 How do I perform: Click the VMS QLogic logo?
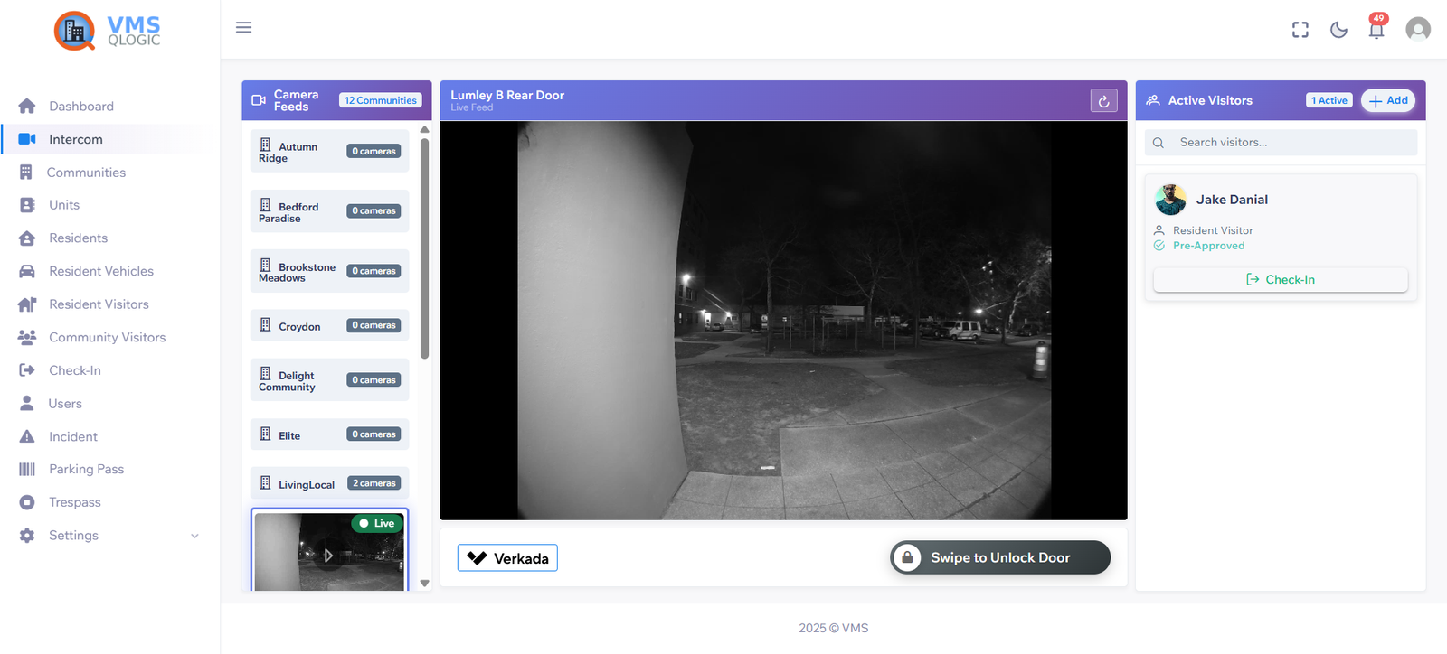tap(108, 31)
